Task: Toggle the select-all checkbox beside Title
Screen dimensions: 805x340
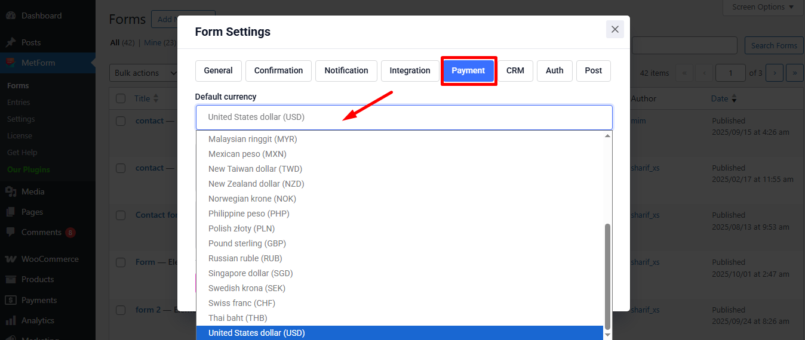Action: pos(121,98)
